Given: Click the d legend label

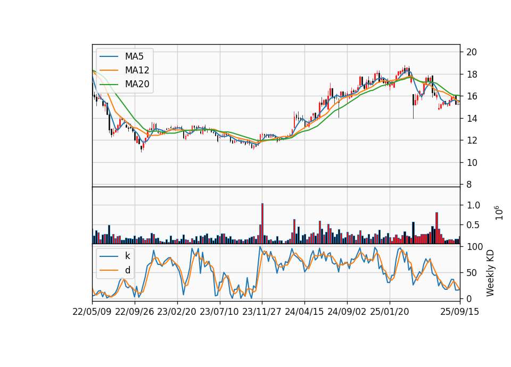Looking at the screenshot, I should 127,270.
